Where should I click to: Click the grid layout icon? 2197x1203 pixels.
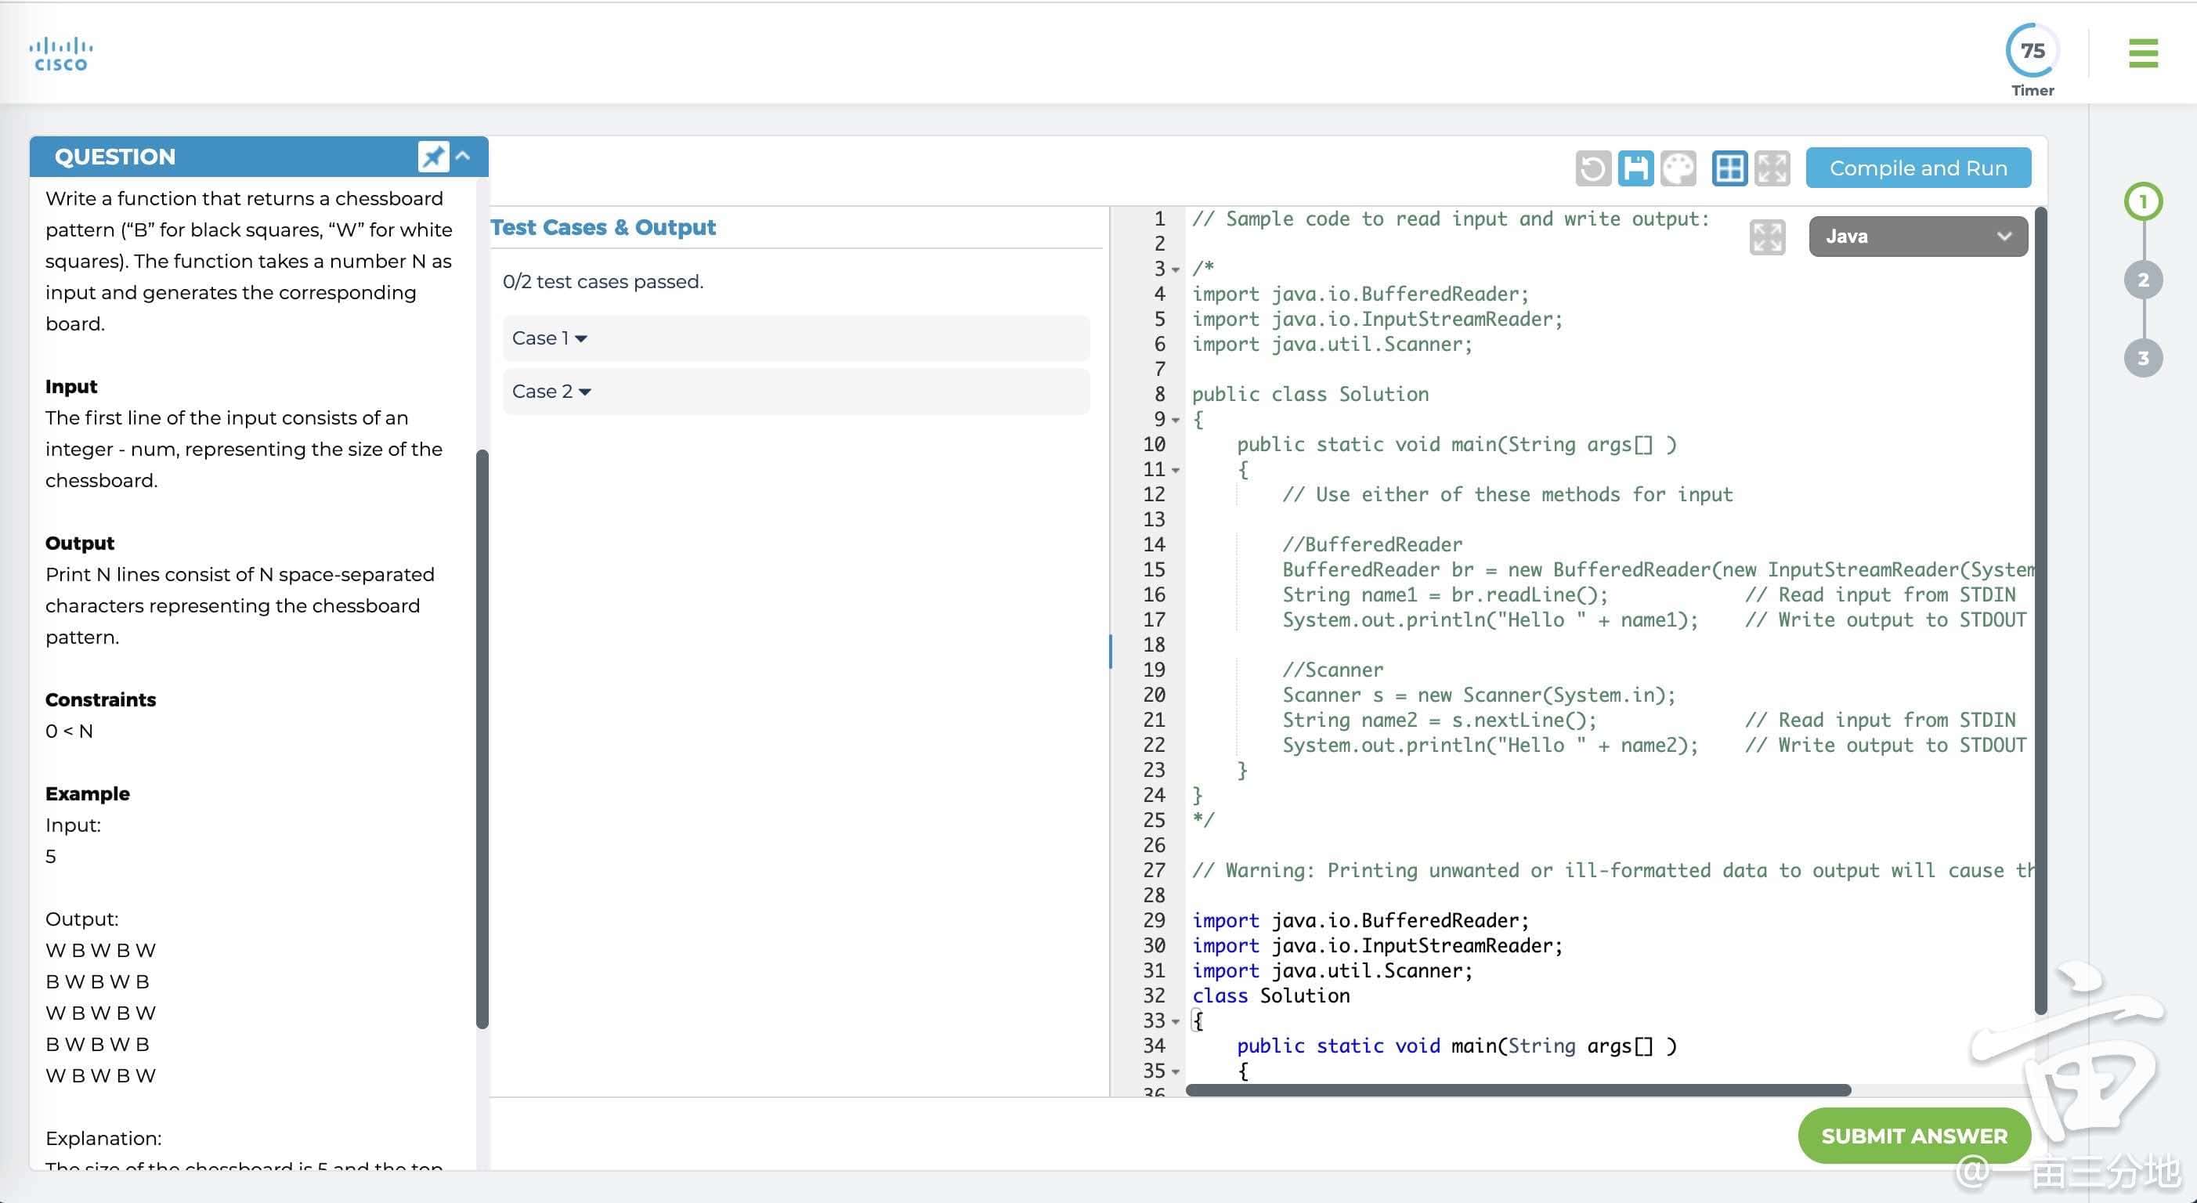(x=1729, y=168)
